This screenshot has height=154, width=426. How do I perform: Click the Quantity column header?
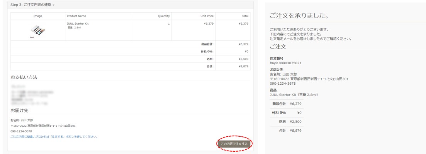point(164,16)
